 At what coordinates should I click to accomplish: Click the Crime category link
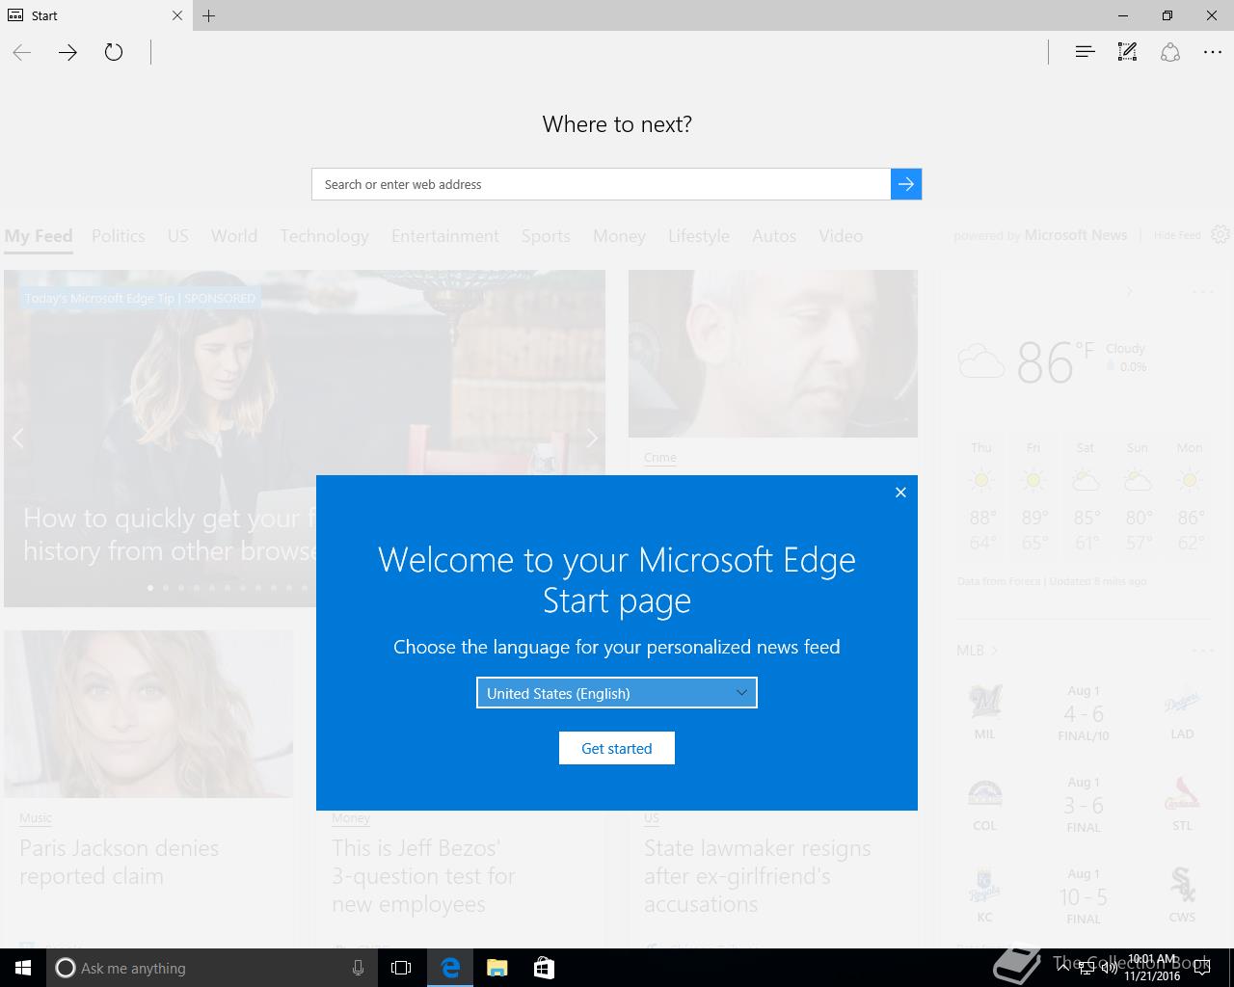[660, 458]
